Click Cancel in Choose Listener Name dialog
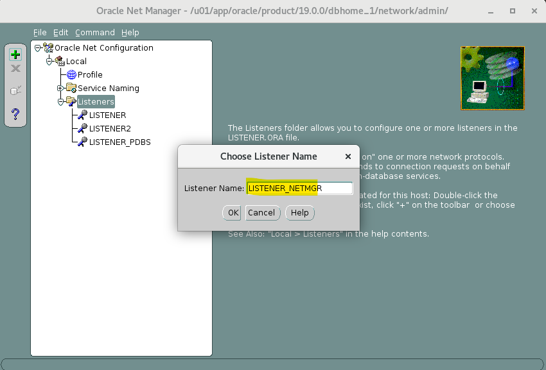 coord(263,213)
